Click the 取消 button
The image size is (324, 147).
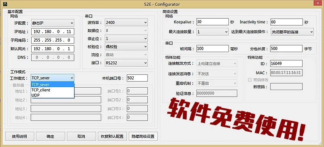pyautogui.click(x=81, y=136)
